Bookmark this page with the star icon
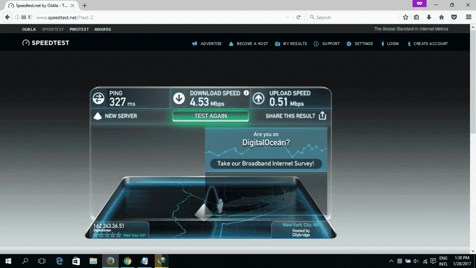476x268 pixels. pos(405,17)
